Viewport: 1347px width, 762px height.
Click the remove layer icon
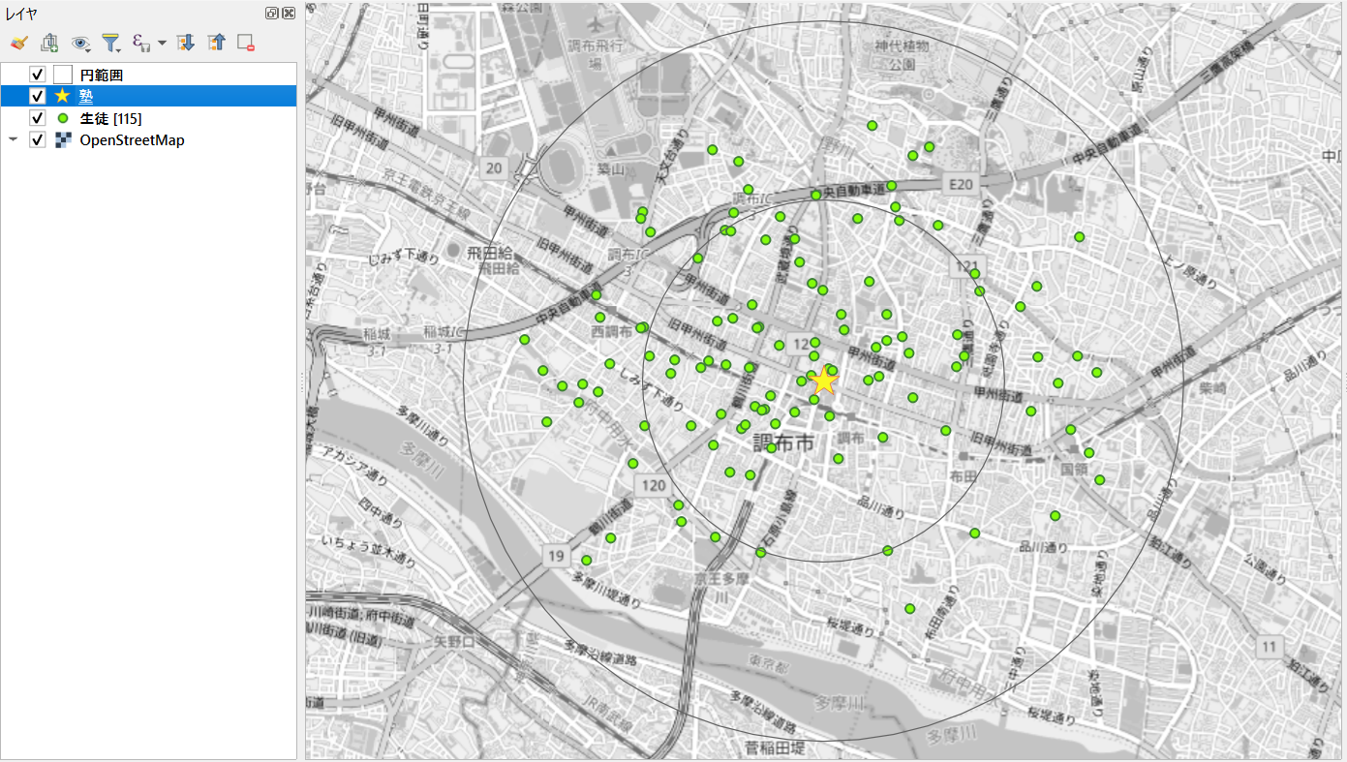(x=246, y=43)
